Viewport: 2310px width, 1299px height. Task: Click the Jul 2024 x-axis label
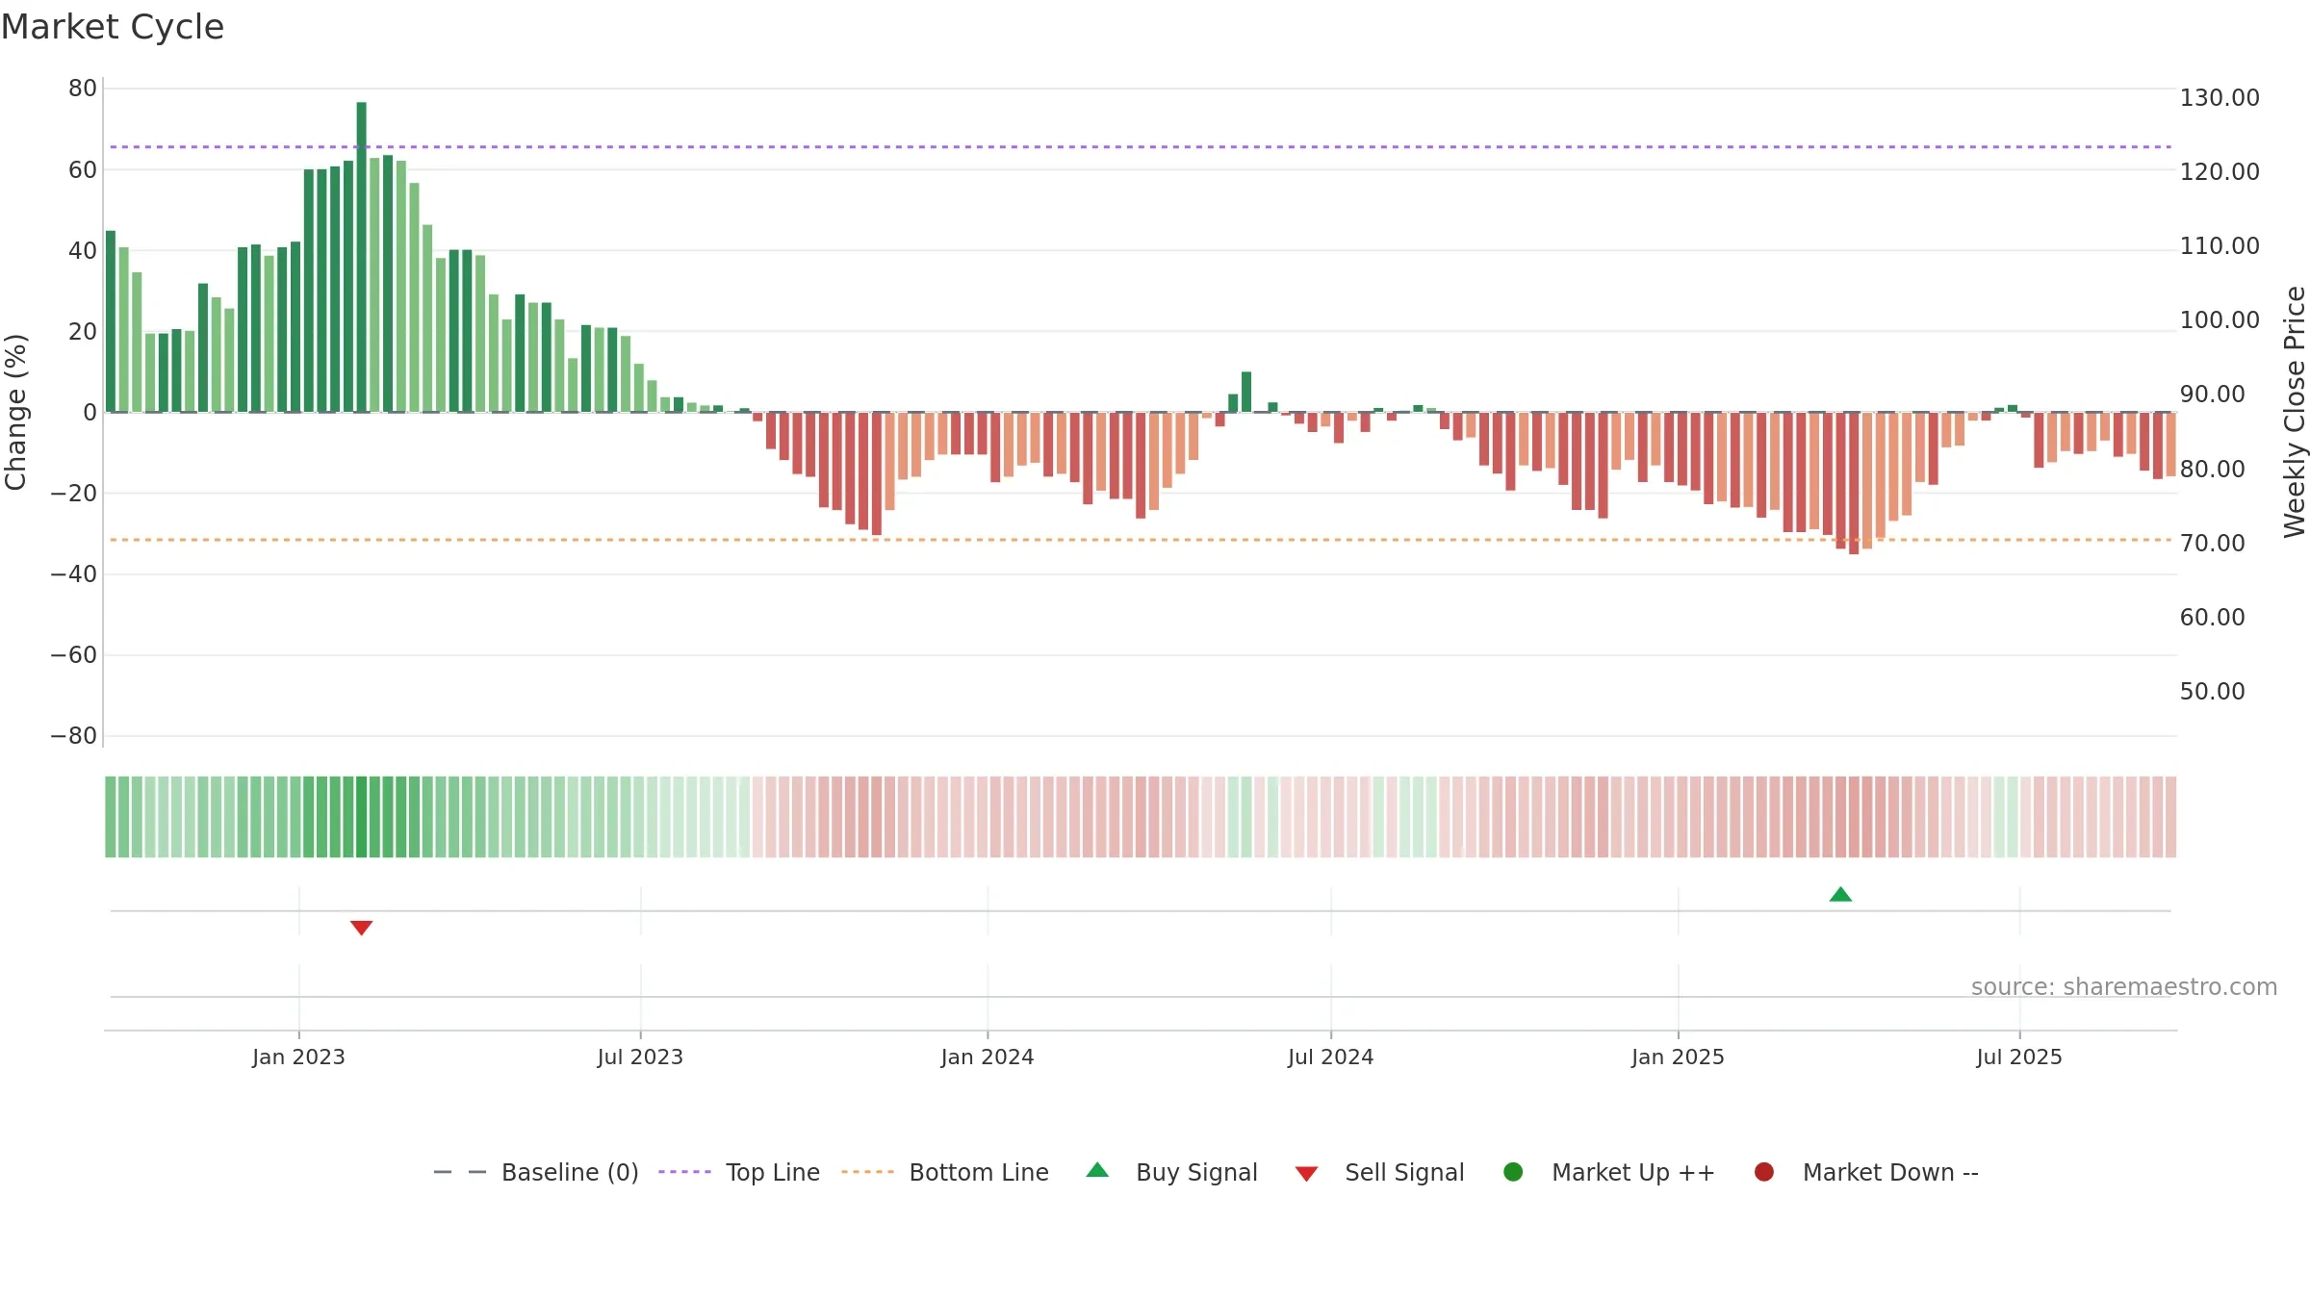(1331, 1057)
